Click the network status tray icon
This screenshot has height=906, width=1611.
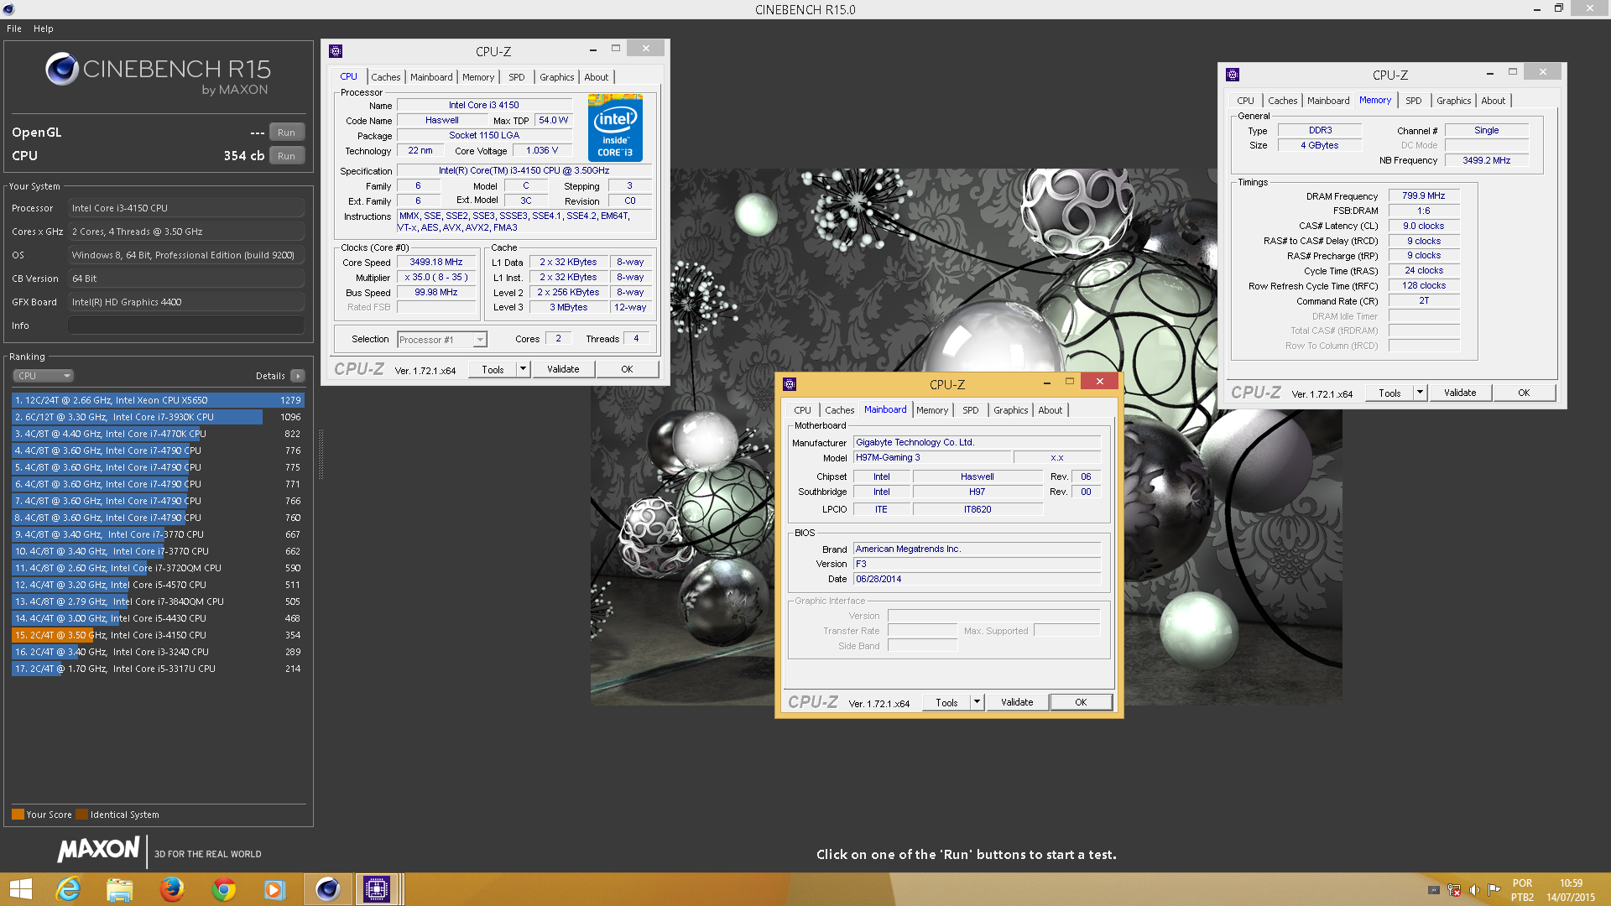1454,890
